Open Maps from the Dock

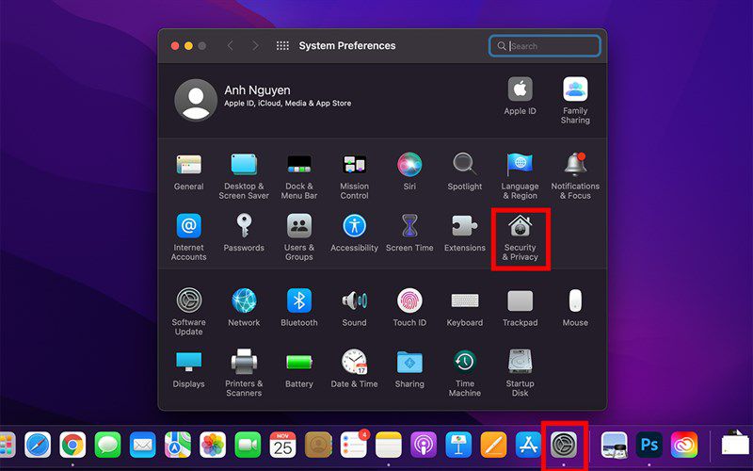click(x=178, y=445)
